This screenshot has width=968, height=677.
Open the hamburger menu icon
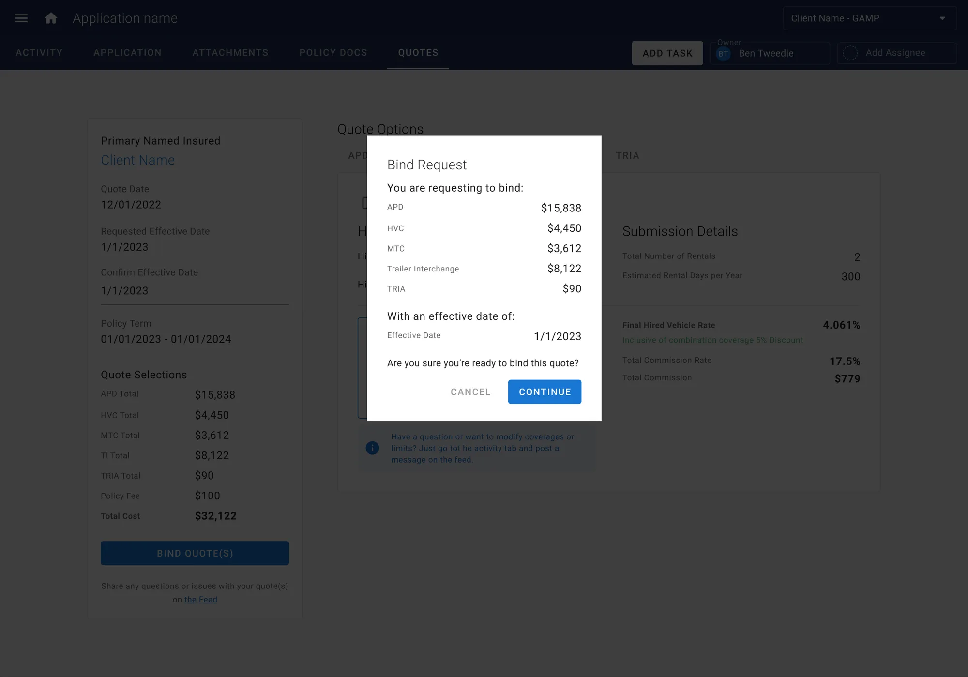coord(21,18)
